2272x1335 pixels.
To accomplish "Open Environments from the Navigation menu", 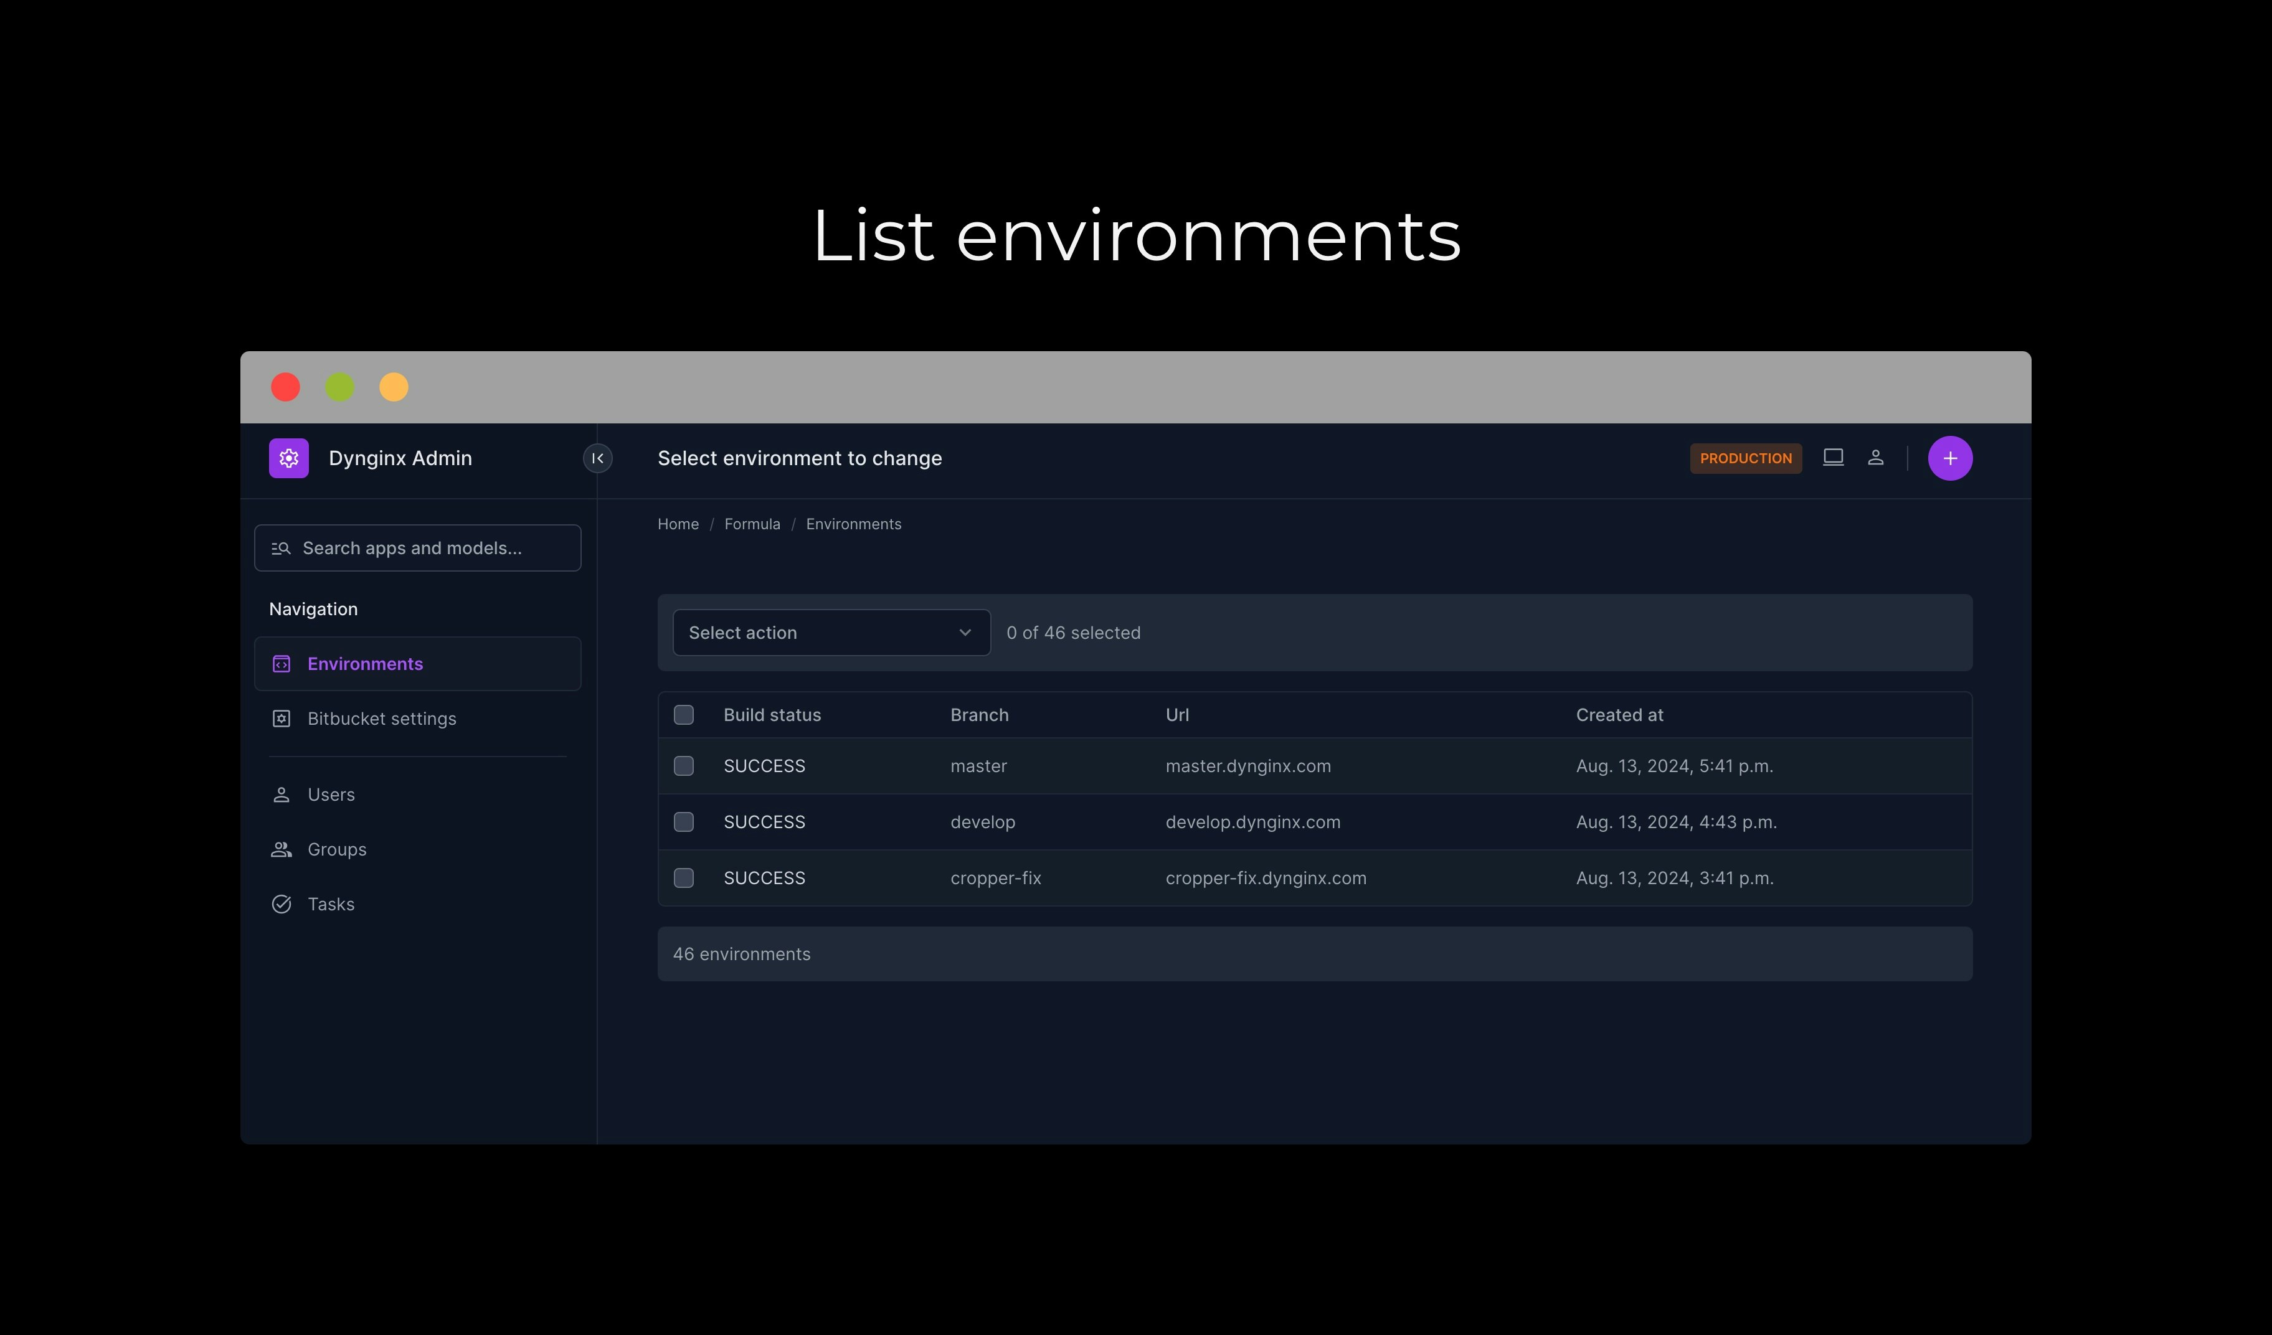I will tap(364, 663).
